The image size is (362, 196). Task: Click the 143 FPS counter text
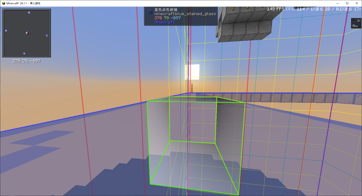coord(275,9)
